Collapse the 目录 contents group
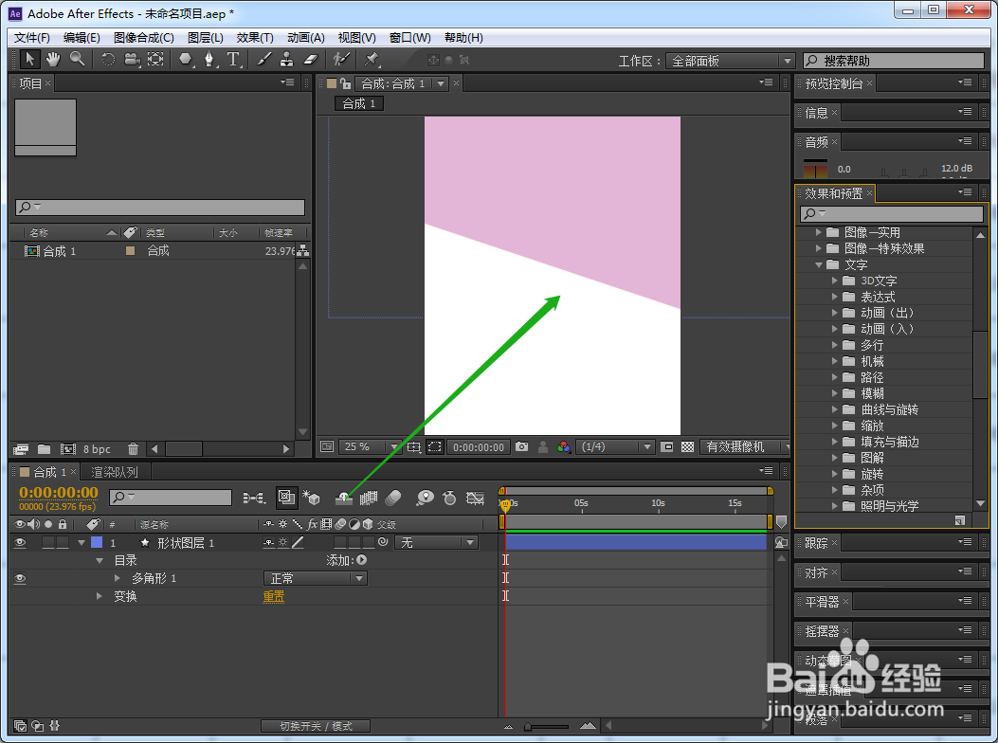998x743 pixels. [100, 560]
